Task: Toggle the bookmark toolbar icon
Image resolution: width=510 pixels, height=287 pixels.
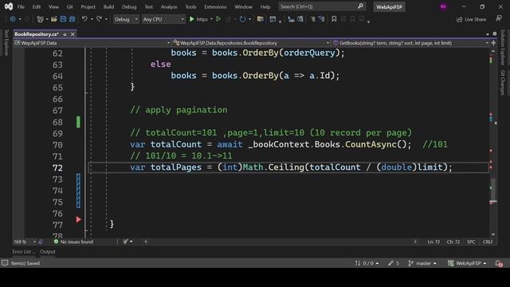Action: tap(334, 19)
